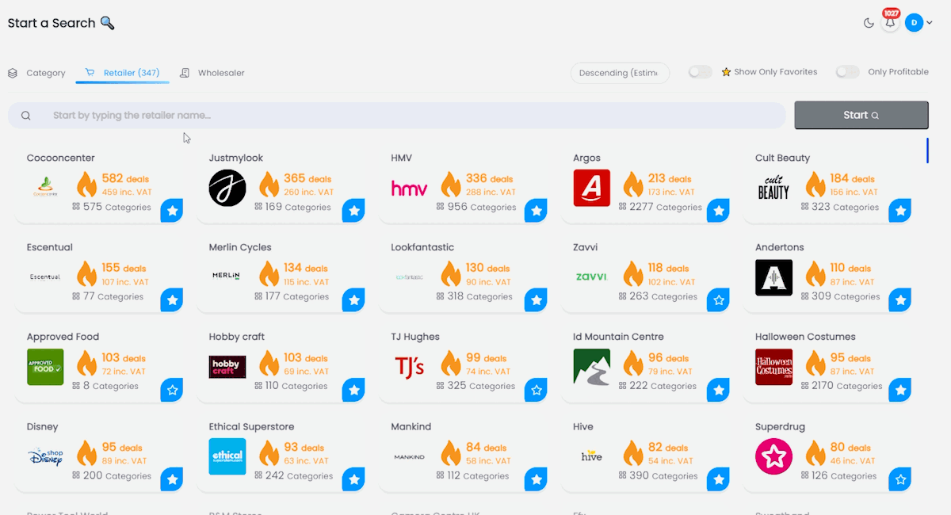Enable the Only Profitable switch
Image resolution: width=951 pixels, height=515 pixels.
point(847,72)
